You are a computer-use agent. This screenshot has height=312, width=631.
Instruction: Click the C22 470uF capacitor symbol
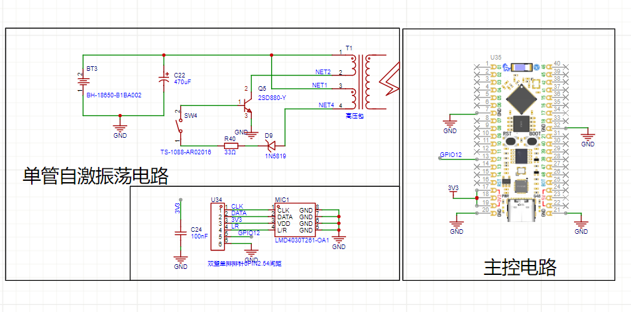[x=165, y=78]
